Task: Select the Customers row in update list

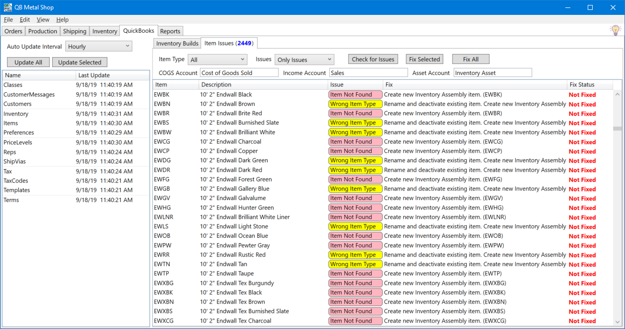Action: point(17,104)
